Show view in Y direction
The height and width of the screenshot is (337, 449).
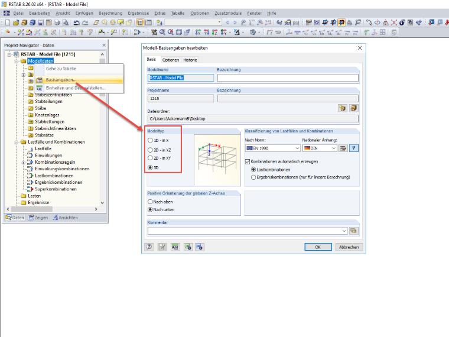point(206,33)
